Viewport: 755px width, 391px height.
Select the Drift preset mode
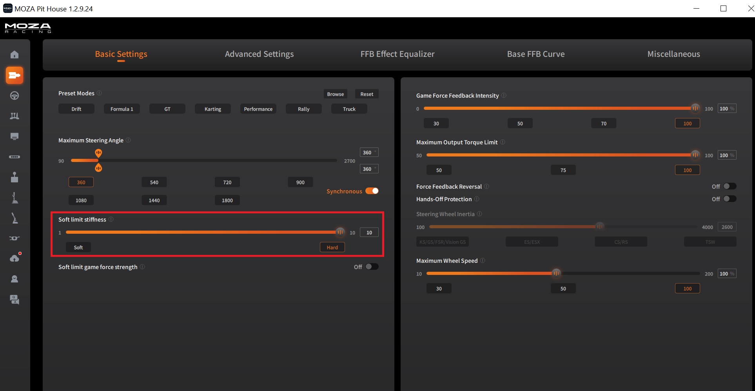[76, 109]
